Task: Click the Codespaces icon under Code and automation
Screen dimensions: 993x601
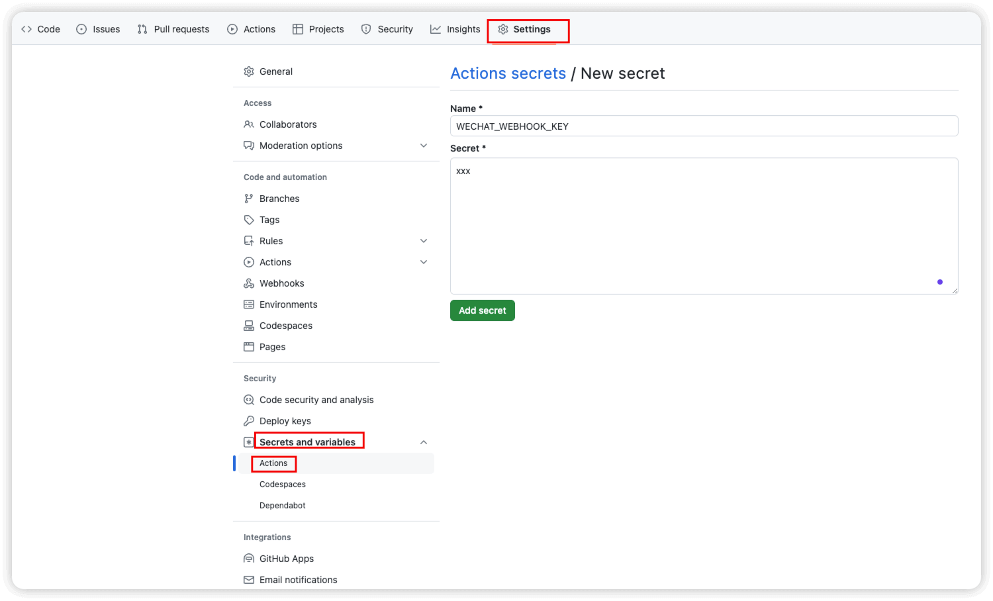Action: point(249,326)
